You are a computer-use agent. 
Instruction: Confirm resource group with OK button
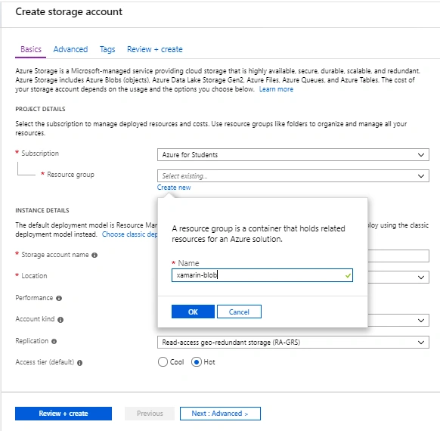(x=193, y=312)
